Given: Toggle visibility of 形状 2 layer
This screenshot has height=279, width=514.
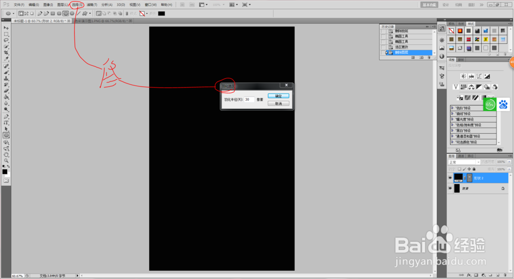Looking at the screenshot, I should click(x=450, y=178).
